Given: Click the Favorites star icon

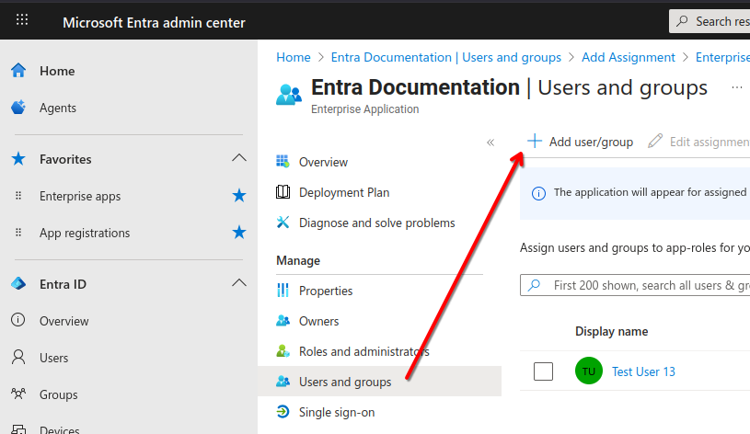Looking at the screenshot, I should (18, 159).
